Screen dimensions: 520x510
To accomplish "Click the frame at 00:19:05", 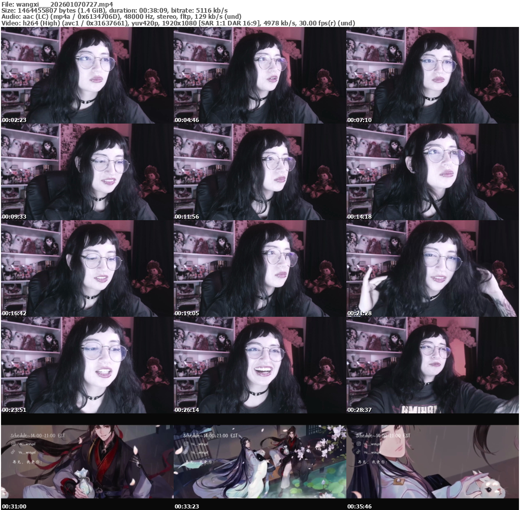I will click(259, 268).
